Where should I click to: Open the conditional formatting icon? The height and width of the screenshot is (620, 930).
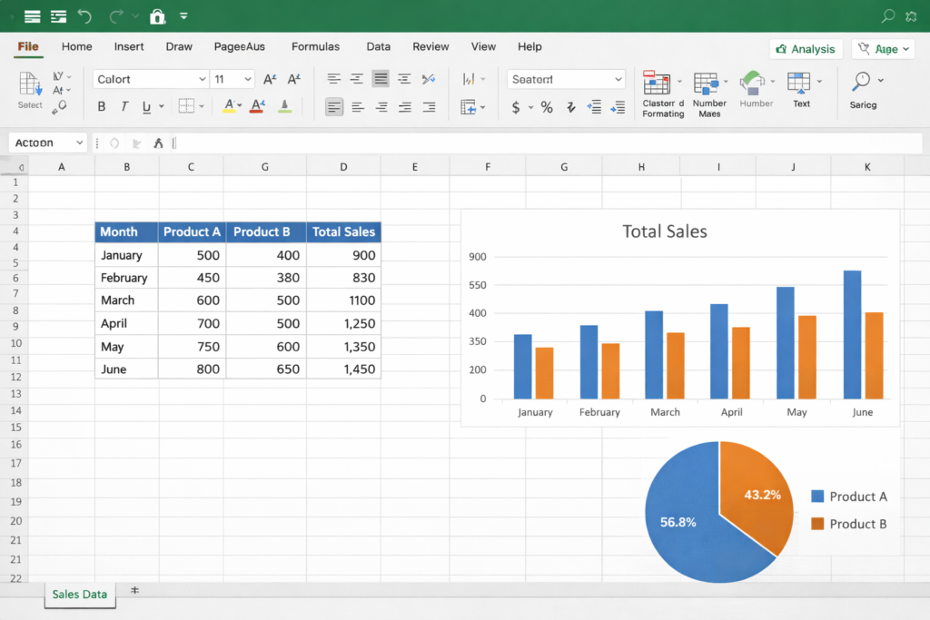click(x=656, y=84)
